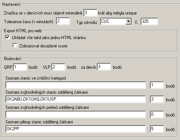Click the Seznam zvýhodněných prefixů oddělený čárkami label
Screen dimensions: 180x140
coord(47,107)
